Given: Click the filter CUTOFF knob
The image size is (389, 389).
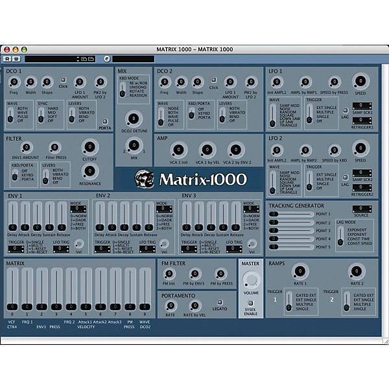Looking at the screenshot, I should [90, 147].
